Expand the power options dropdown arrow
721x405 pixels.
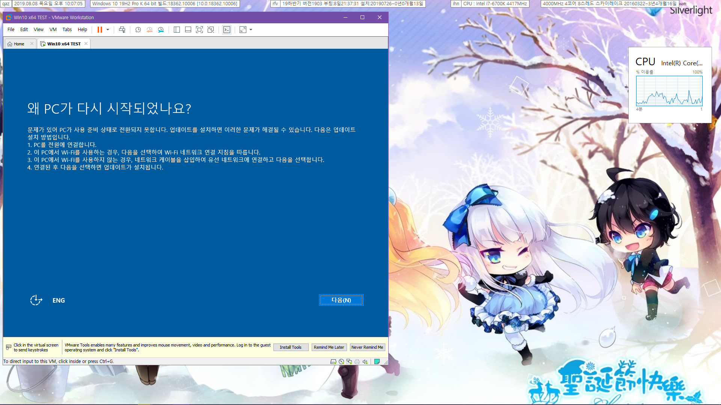coord(108,30)
